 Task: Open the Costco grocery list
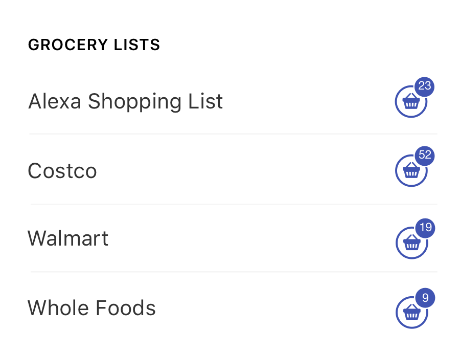[x=62, y=171]
